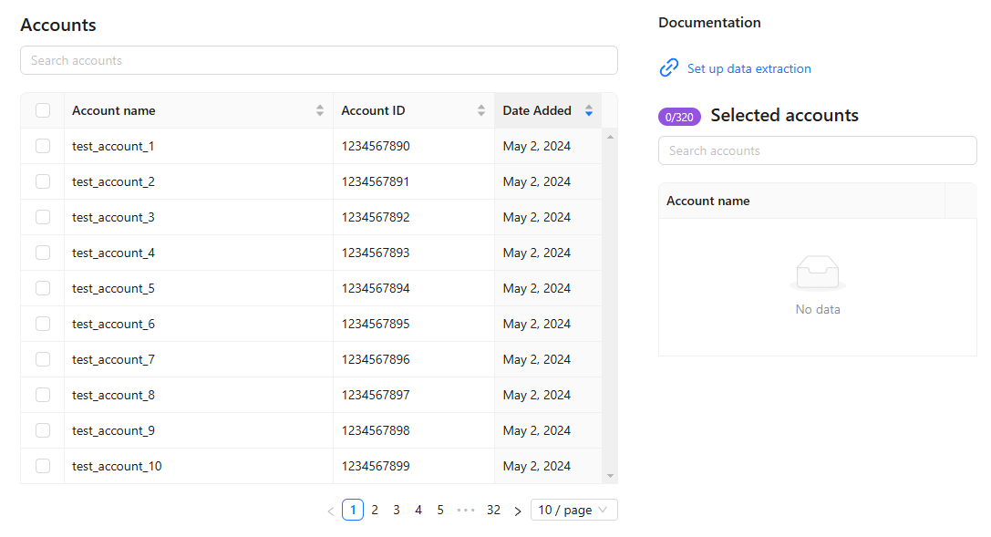Click the pagination ellipsis to jump pages
Image resolution: width=991 pixels, height=537 pixels.
tap(466, 510)
